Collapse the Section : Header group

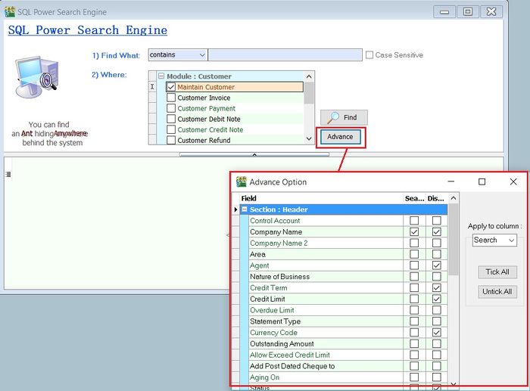(245, 209)
